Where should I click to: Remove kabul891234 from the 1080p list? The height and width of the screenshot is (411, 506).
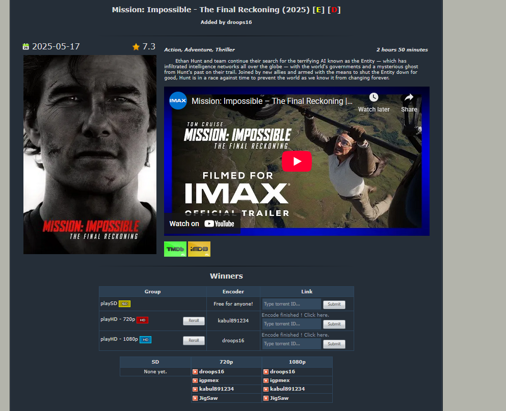tap(266, 389)
